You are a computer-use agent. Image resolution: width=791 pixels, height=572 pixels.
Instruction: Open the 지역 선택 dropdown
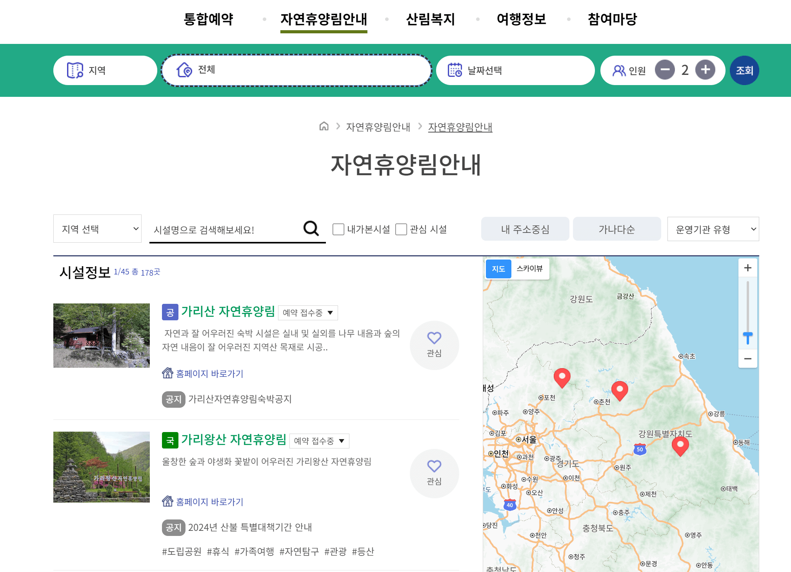point(97,229)
